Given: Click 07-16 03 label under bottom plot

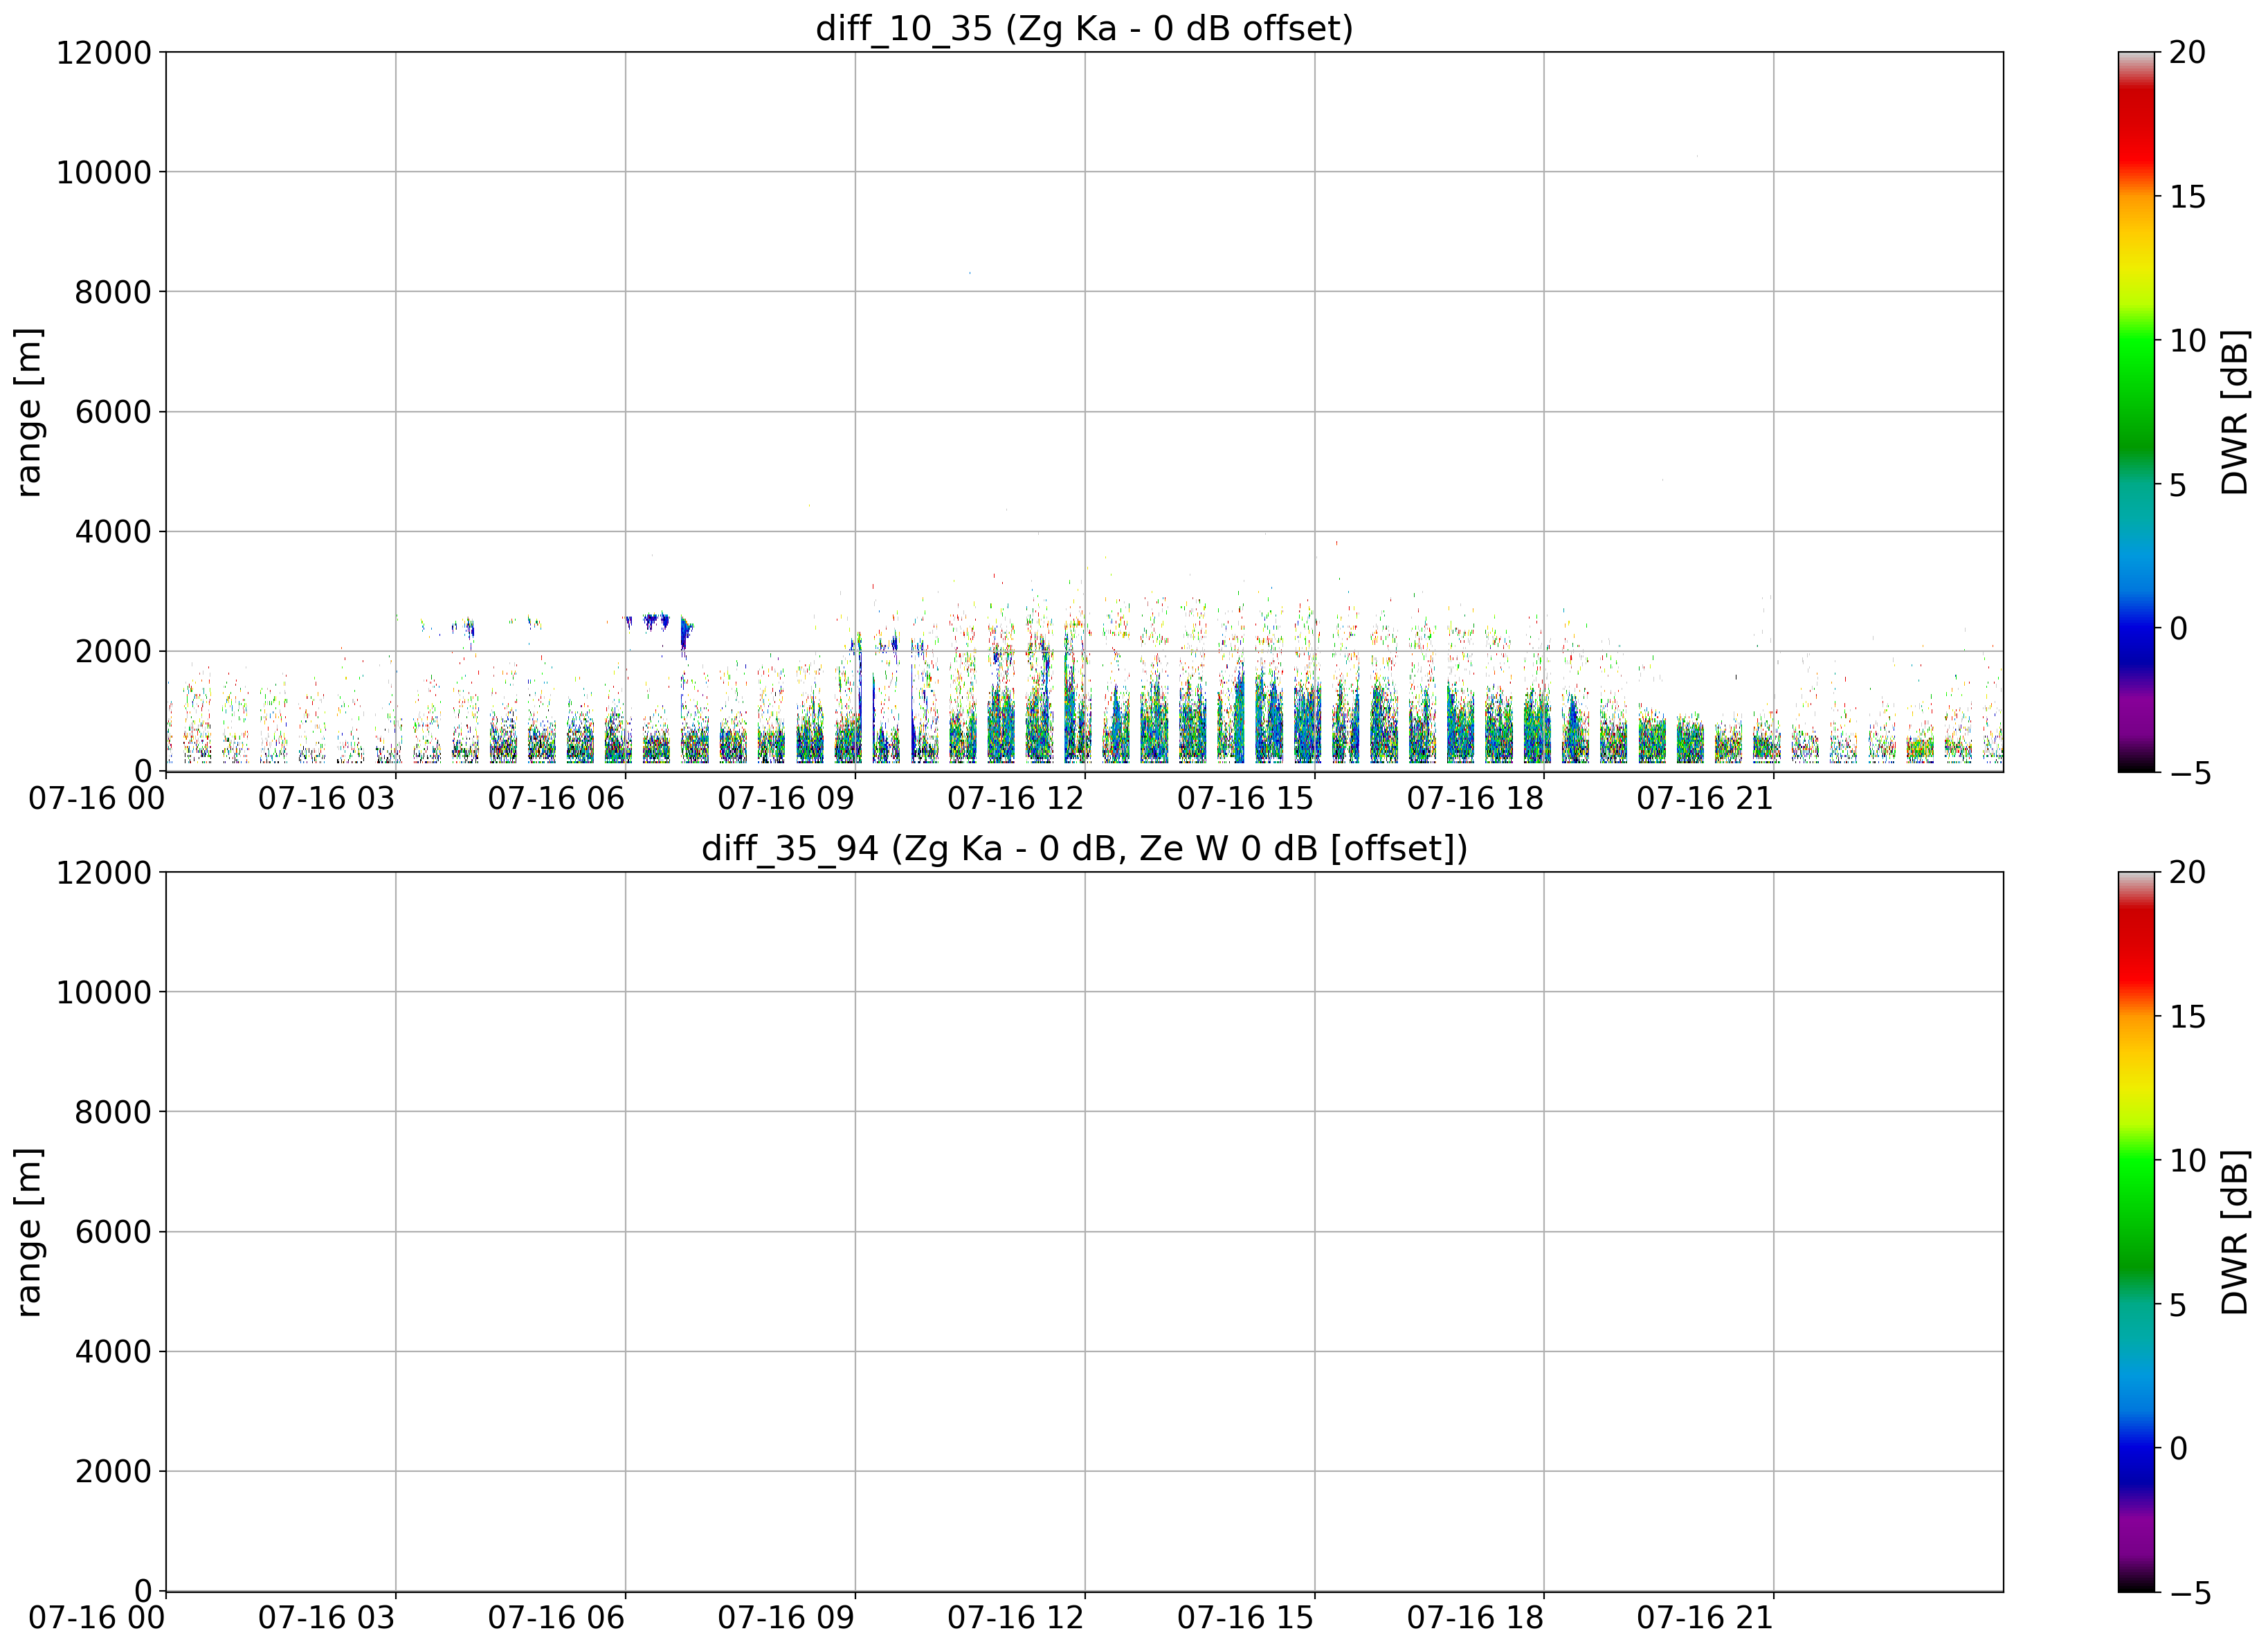Looking at the screenshot, I should pos(327,1618).
